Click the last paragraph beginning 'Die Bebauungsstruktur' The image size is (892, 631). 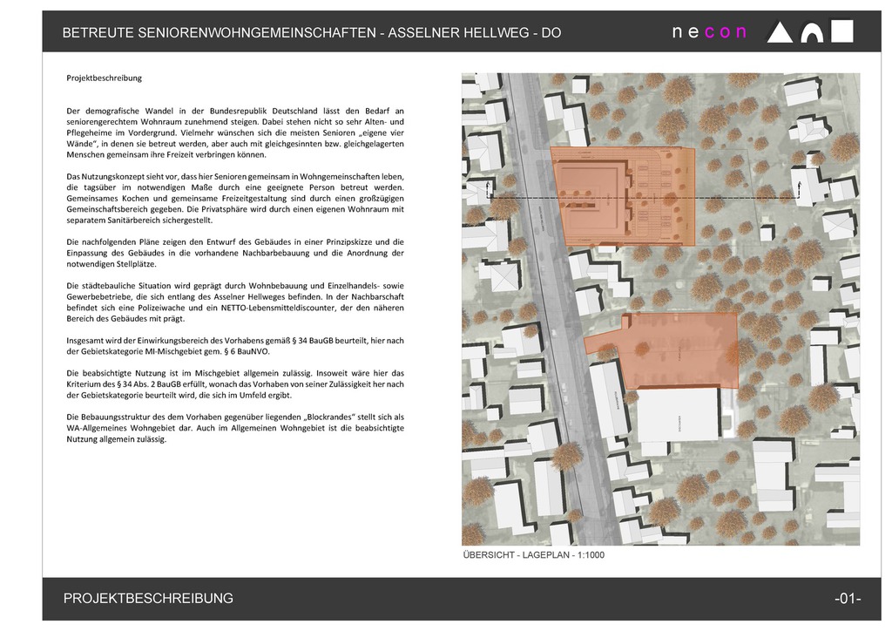(x=235, y=428)
